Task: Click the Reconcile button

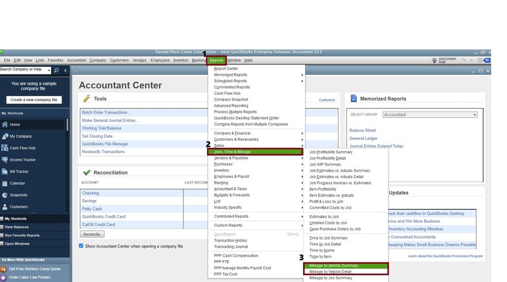Action: point(92,234)
